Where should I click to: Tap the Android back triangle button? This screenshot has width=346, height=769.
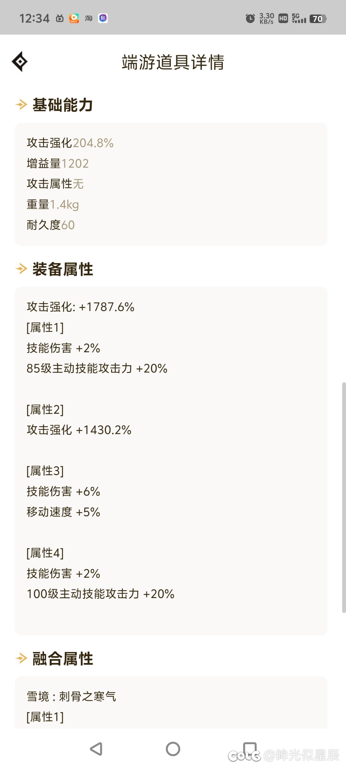[x=96, y=749]
